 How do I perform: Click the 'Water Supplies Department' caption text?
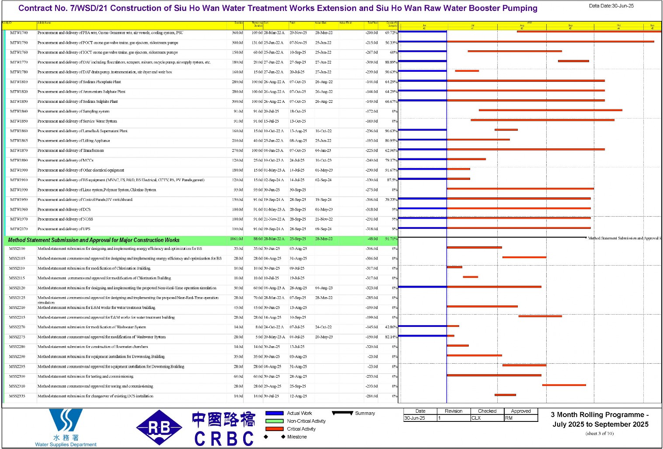66,445
